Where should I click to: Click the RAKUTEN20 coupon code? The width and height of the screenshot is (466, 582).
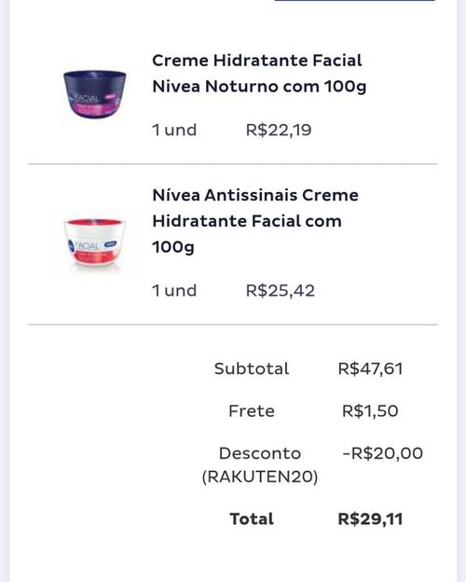point(260,477)
